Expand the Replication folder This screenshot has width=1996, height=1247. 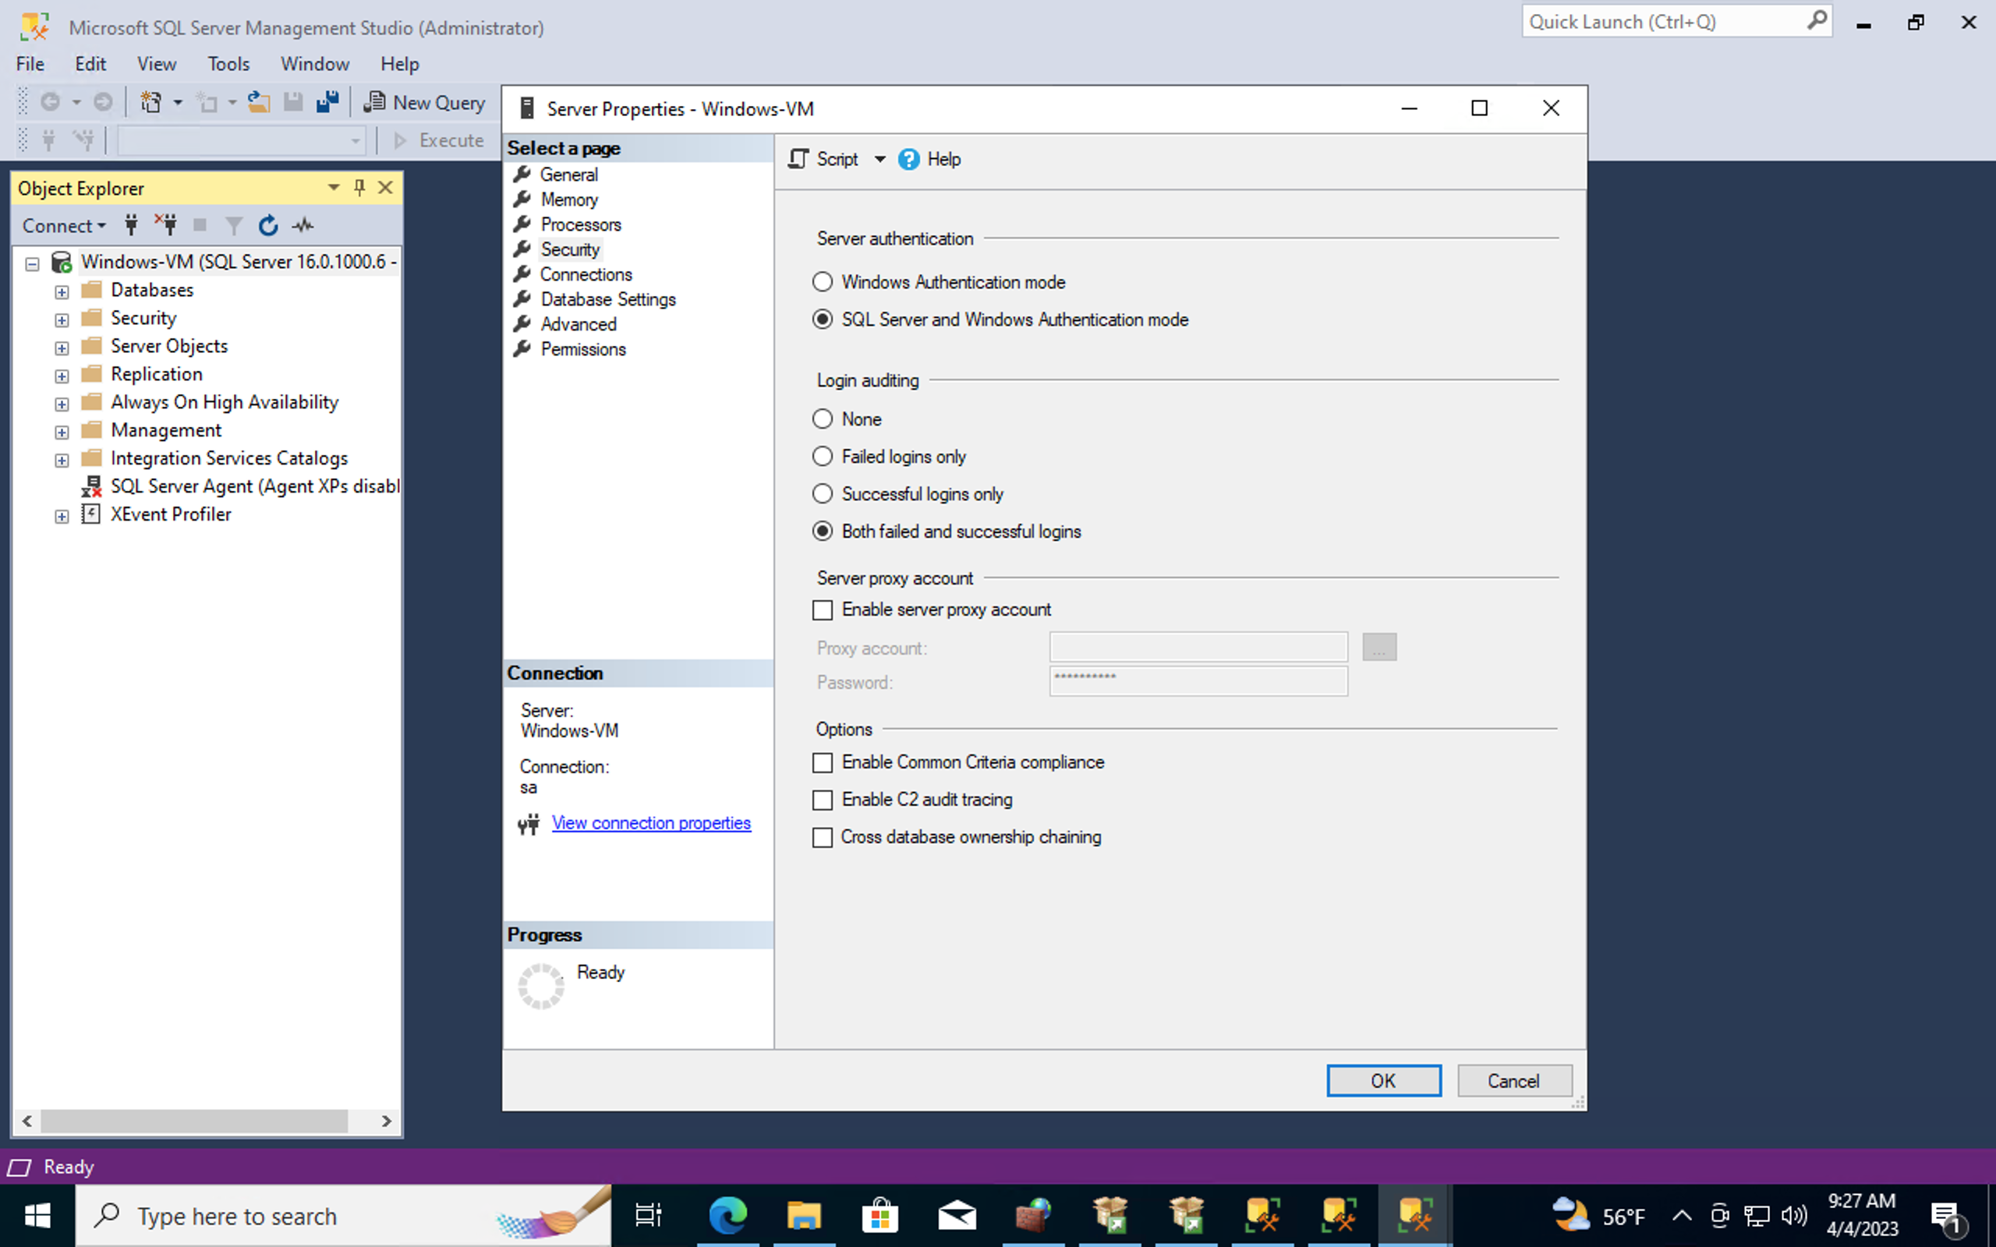[x=62, y=376]
